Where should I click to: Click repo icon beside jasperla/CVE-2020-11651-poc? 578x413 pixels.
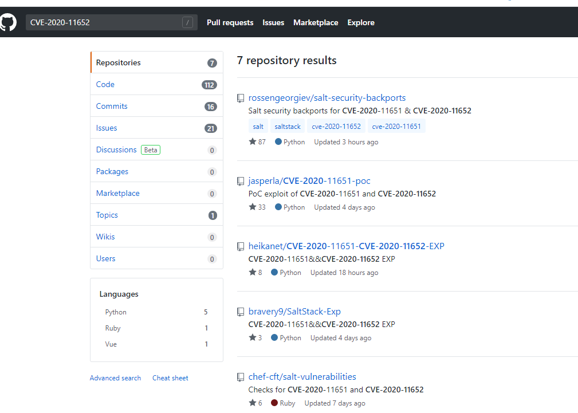click(241, 181)
